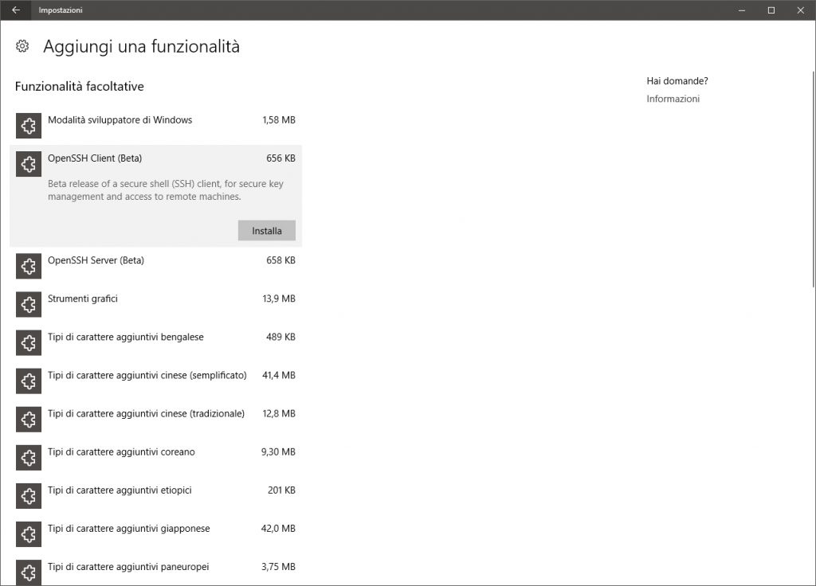Click the Strumenti grafici puzzle icon
The image size is (816, 586).
click(x=29, y=304)
